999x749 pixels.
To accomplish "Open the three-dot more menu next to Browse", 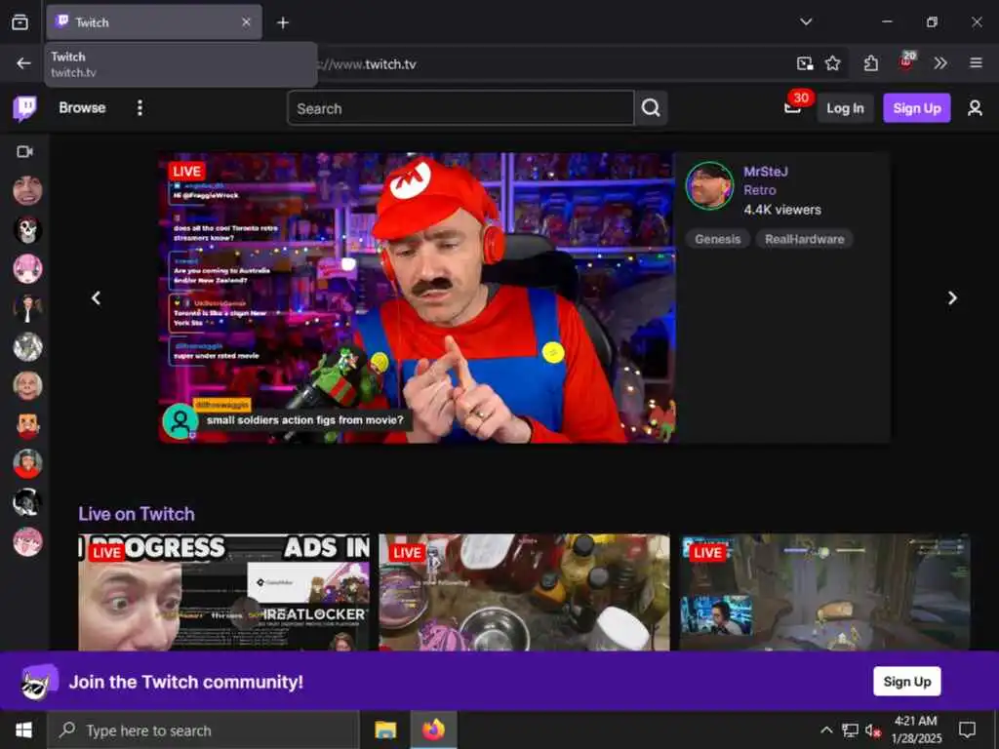I will click(140, 107).
